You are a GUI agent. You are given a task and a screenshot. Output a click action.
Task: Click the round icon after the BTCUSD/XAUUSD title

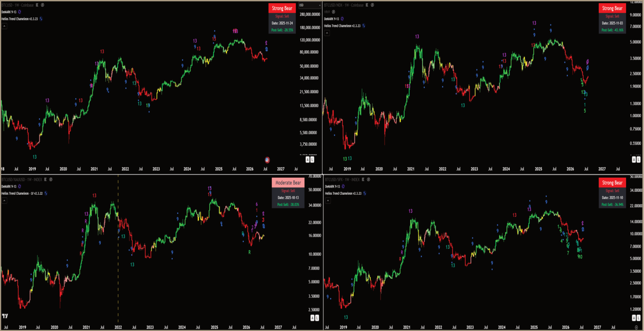click(51, 179)
